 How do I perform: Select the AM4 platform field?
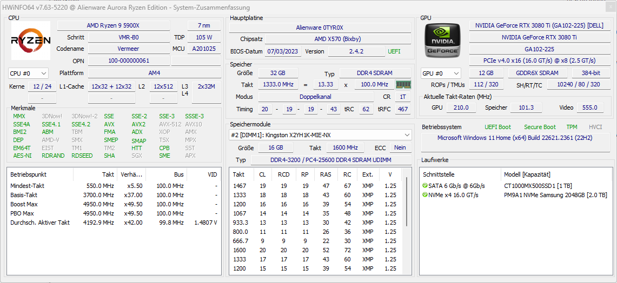click(x=154, y=73)
